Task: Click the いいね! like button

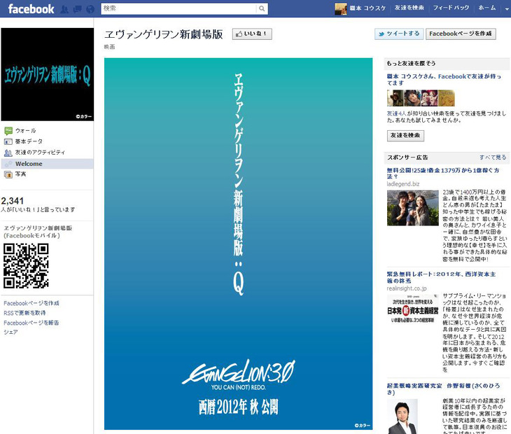Action: [252, 34]
